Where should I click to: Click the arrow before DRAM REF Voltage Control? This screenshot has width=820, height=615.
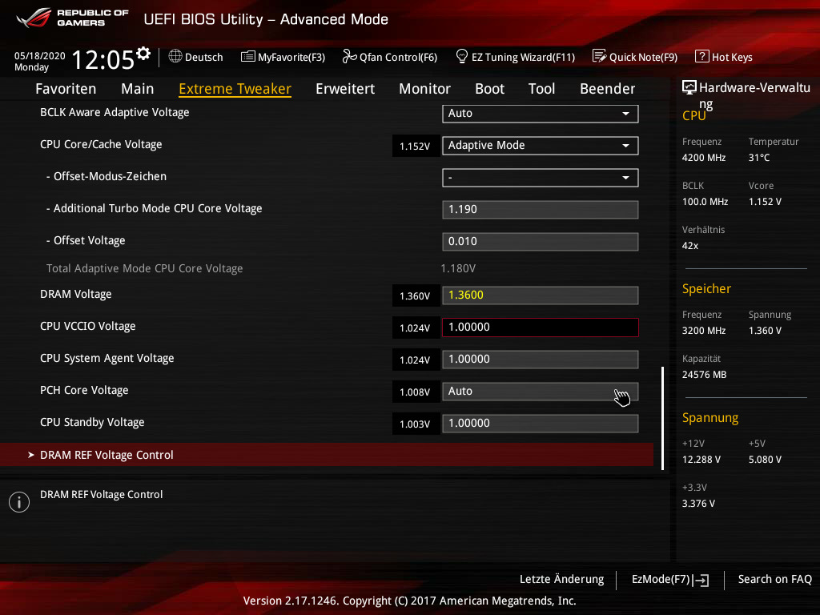tap(31, 455)
